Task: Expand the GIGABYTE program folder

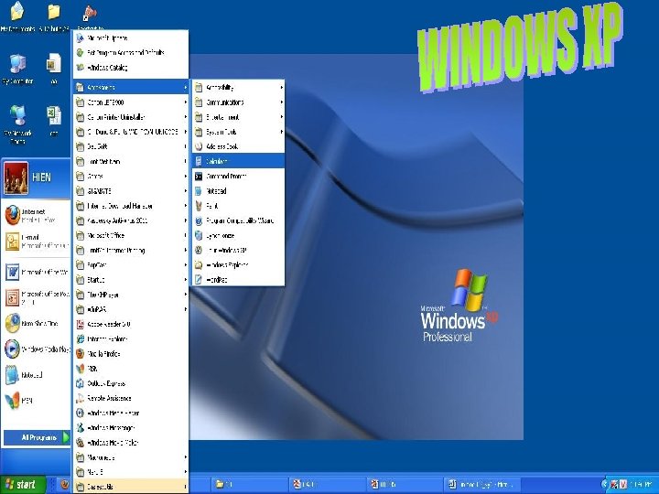Action: pos(131,191)
